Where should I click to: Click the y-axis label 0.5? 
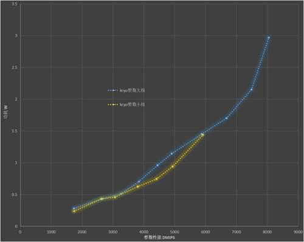15,195
